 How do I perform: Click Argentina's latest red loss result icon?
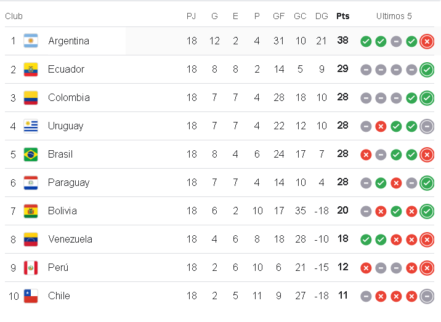pos(426,41)
